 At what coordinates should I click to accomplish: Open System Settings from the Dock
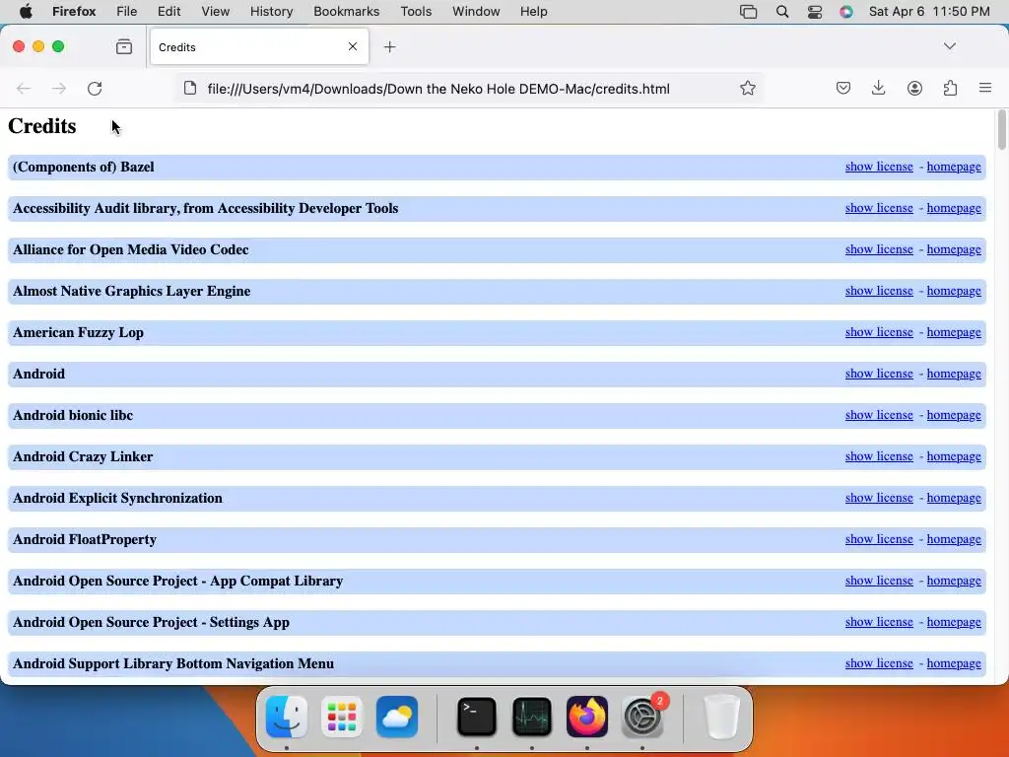point(642,717)
